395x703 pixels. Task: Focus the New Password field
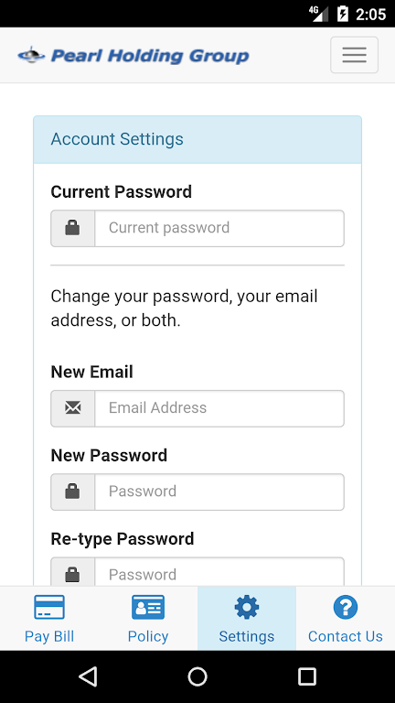point(219,492)
